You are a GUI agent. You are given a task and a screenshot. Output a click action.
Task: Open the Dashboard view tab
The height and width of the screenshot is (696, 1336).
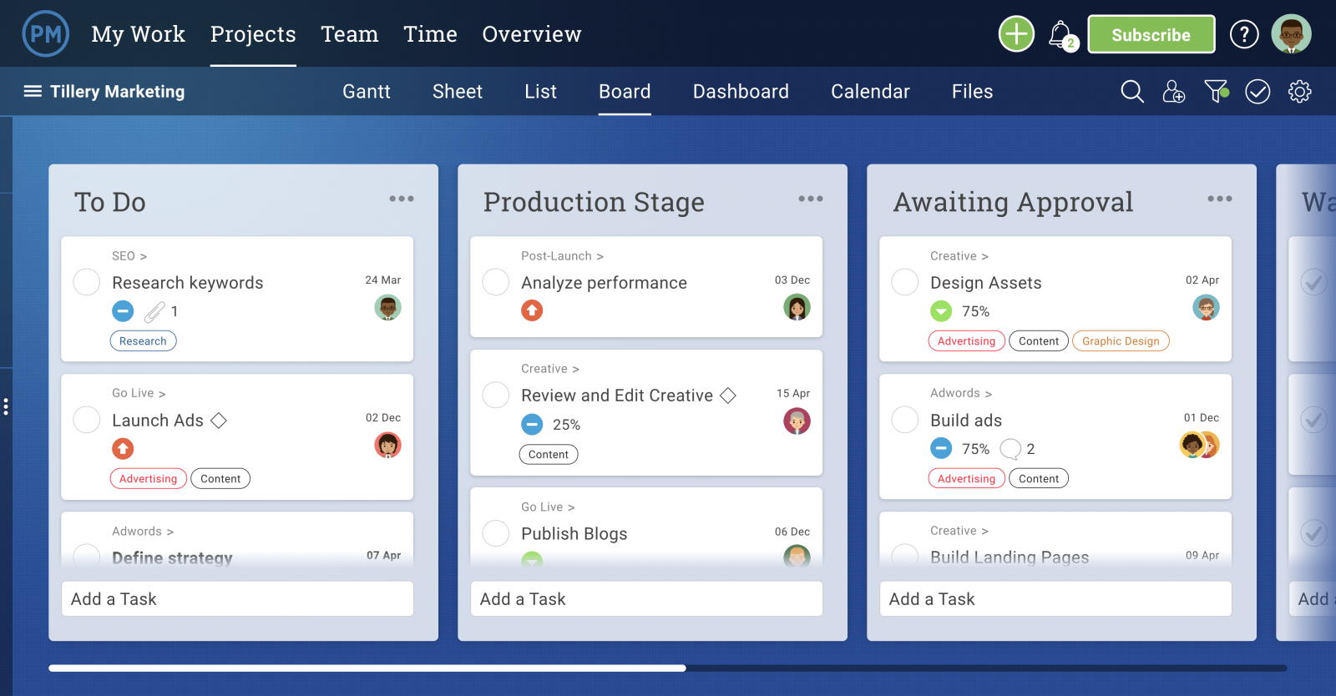tap(741, 91)
